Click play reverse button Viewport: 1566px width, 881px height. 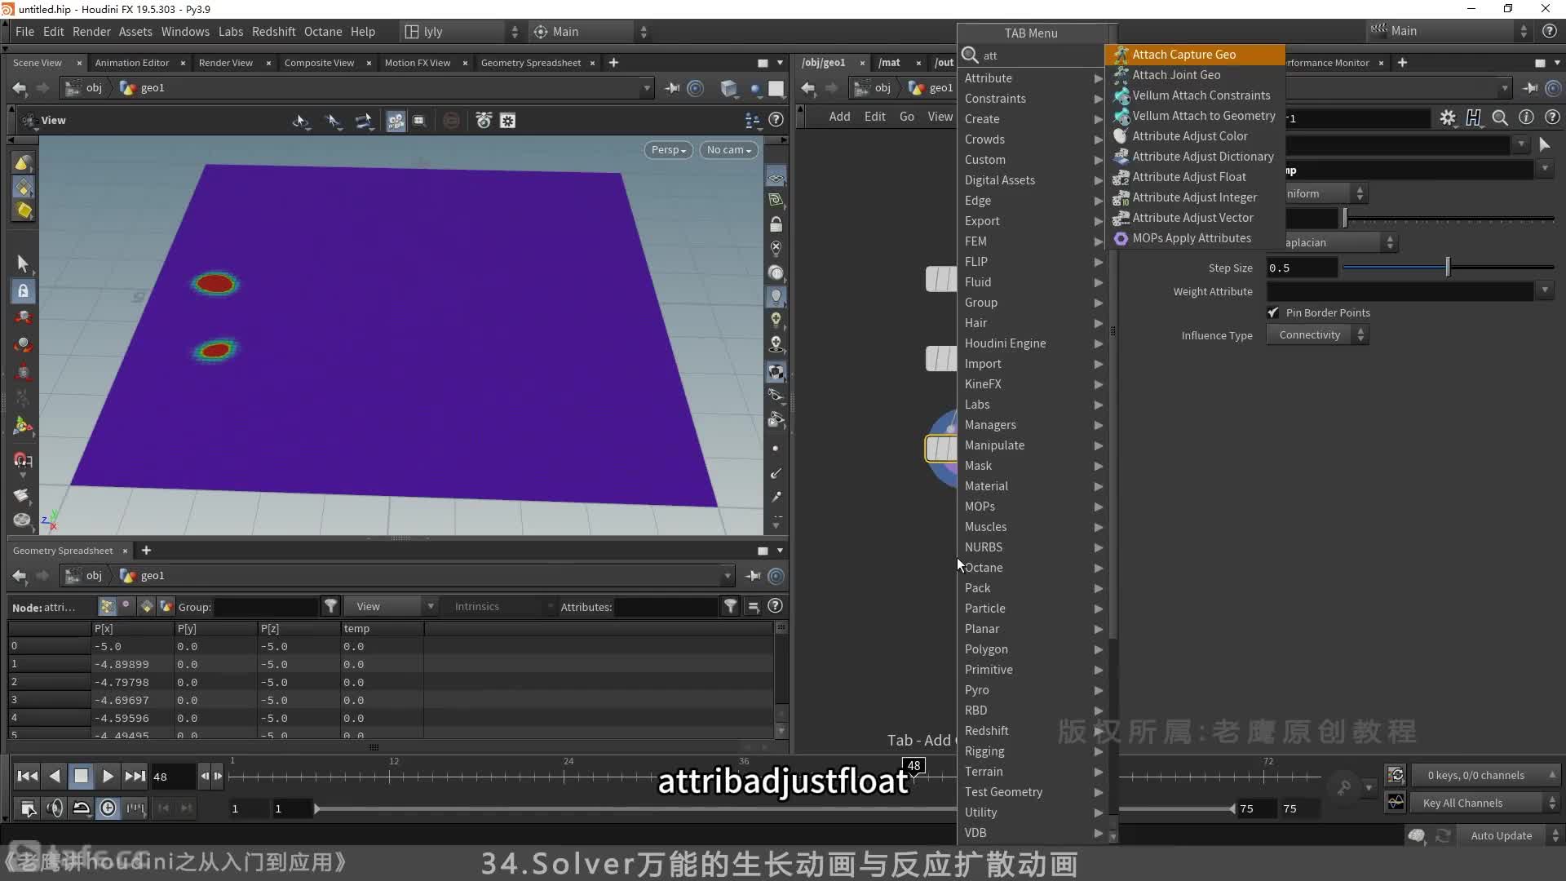55,777
